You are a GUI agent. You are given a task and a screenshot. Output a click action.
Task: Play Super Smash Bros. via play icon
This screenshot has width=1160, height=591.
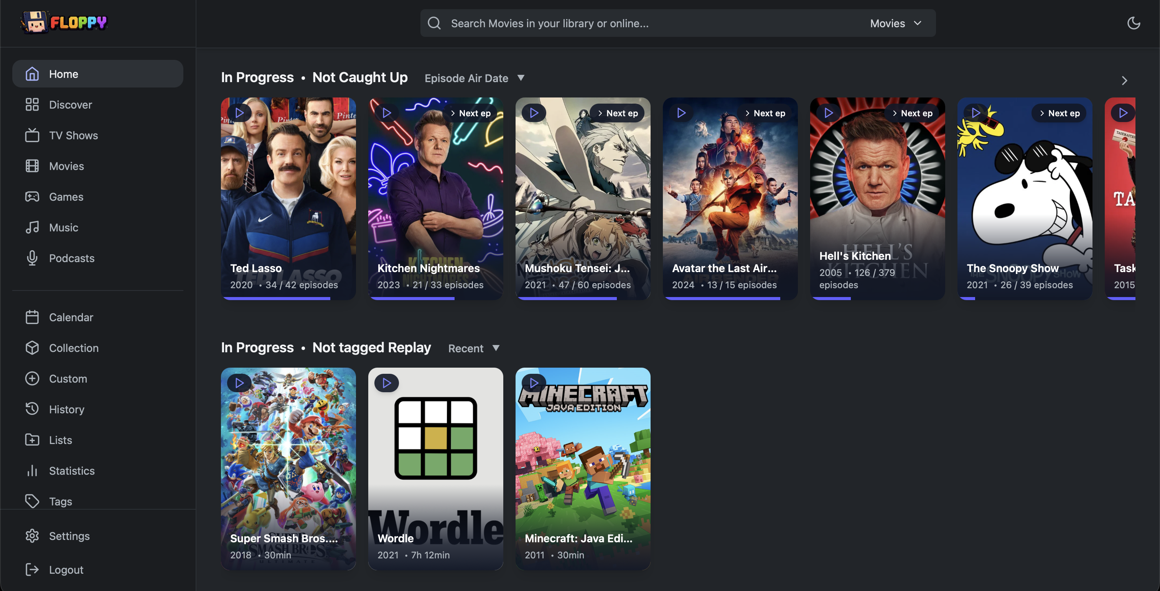pos(240,383)
